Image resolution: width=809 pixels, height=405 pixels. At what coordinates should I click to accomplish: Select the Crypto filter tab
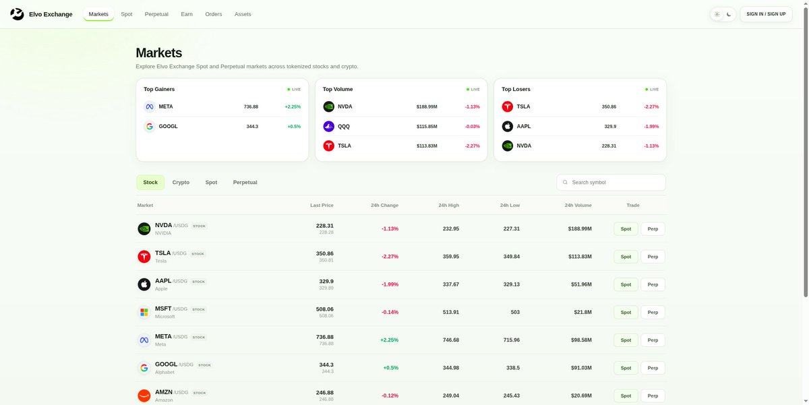181,182
